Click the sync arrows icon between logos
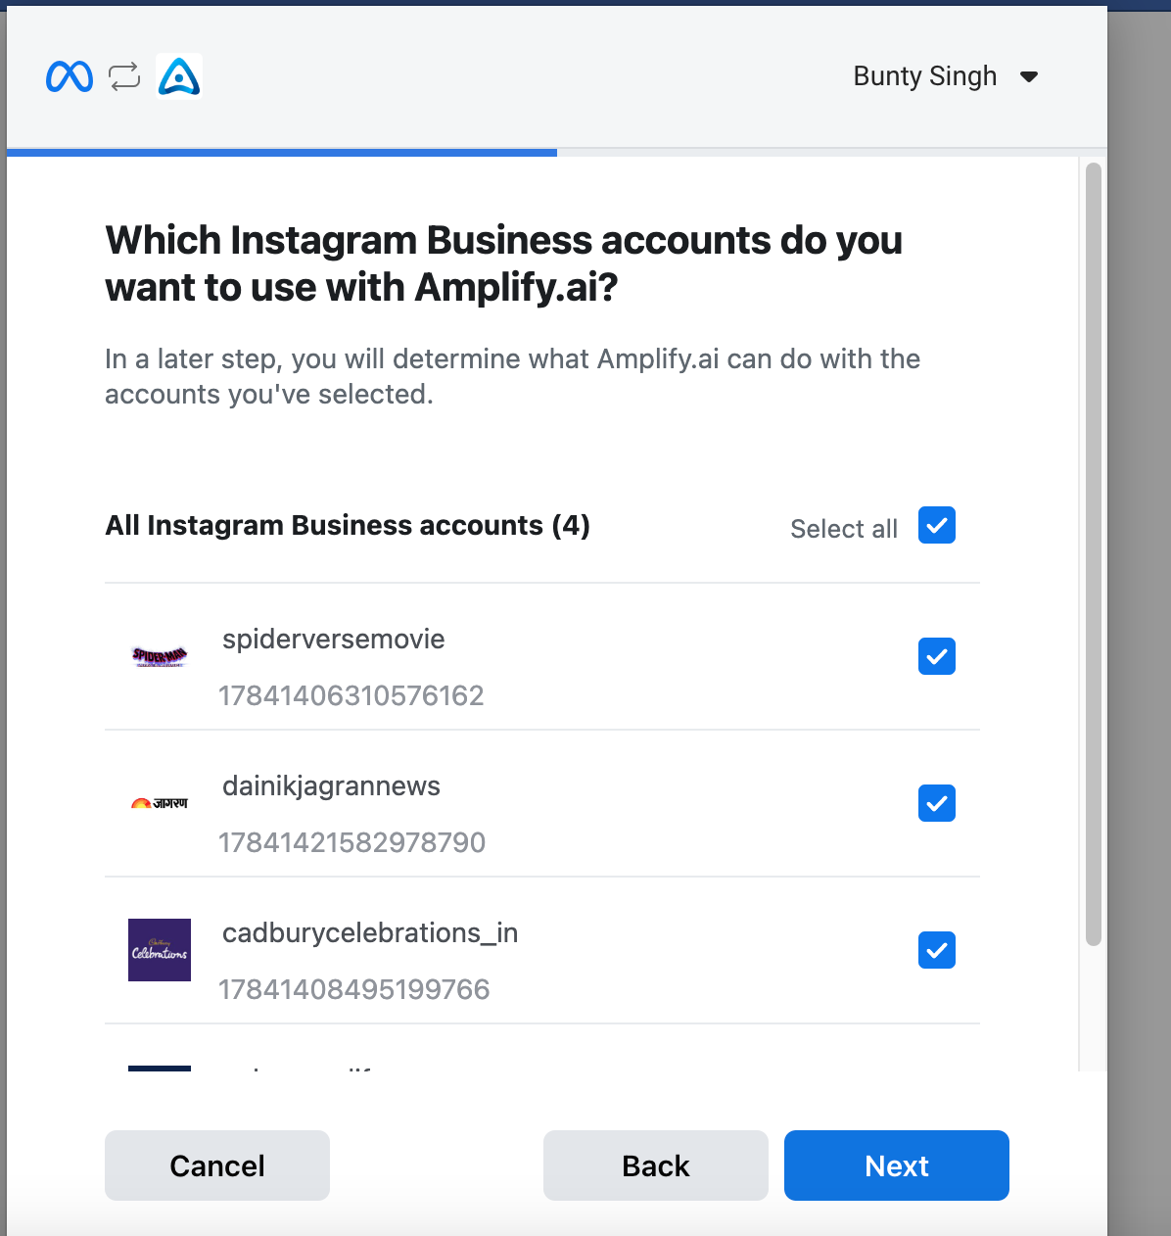The width and height of the screenshot is (1171, 1236). click(x=124, y=76)
